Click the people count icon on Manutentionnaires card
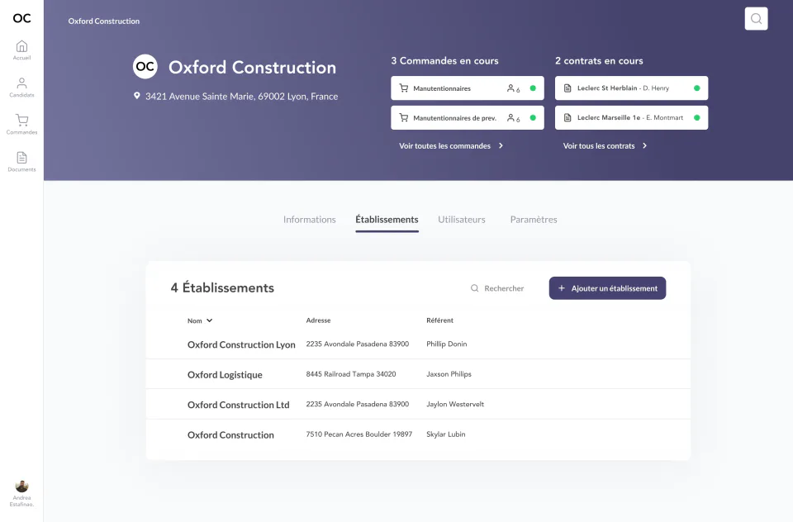793x522 pixels. tap(513, 88)
